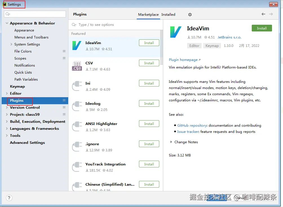283x207 pixels.
Task: Open the JetBrains s.r.o. vendor link
Action: point(229,37)
